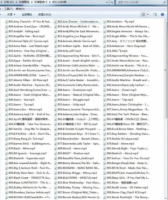Open the 帮助(H) menu

(20, 9)
